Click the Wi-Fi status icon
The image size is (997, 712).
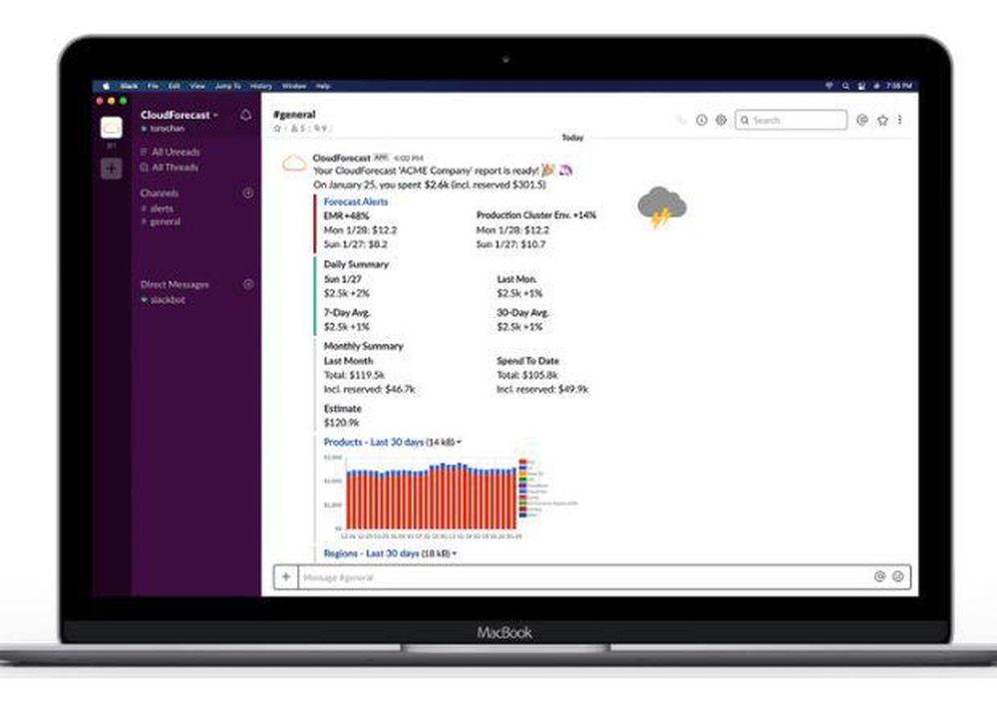830,86
